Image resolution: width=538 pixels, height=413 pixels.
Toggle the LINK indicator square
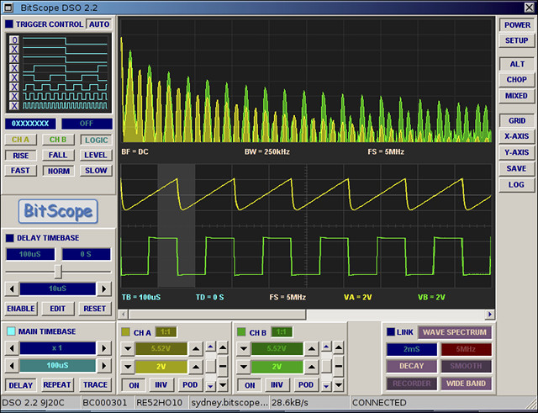(391, 332)
